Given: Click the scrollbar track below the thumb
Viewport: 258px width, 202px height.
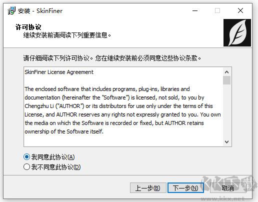Looking at the screenshot, I should pos(226,111).
